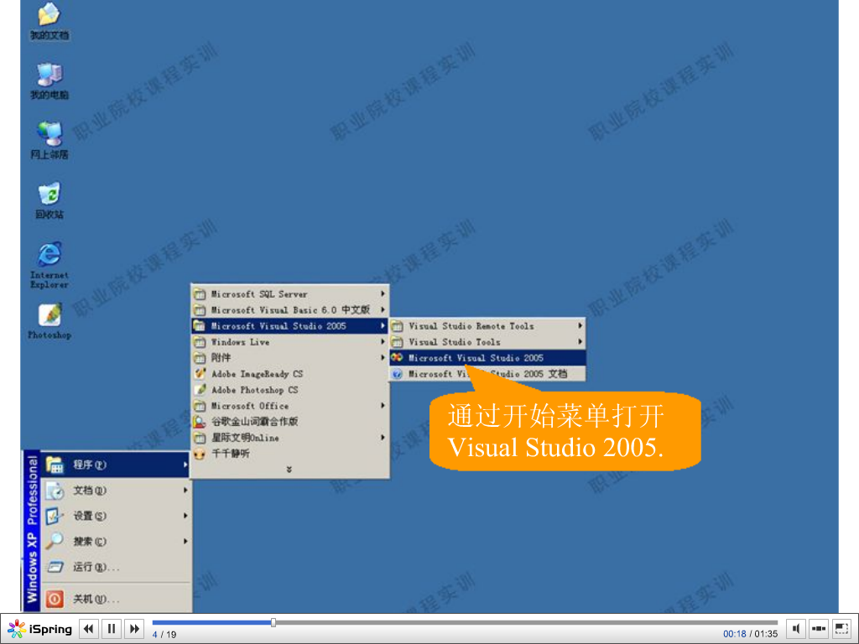Viewport: 859px width, 644px height.
Task: Expand Visual Basic 6.0 中文版 submenu arrow
Action: (383, 310)
